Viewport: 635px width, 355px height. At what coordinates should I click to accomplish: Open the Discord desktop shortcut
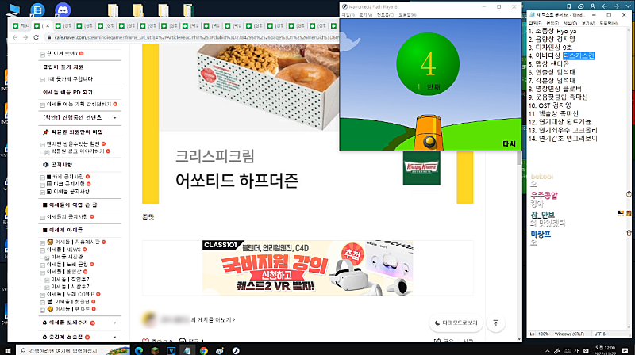(63, 10)
